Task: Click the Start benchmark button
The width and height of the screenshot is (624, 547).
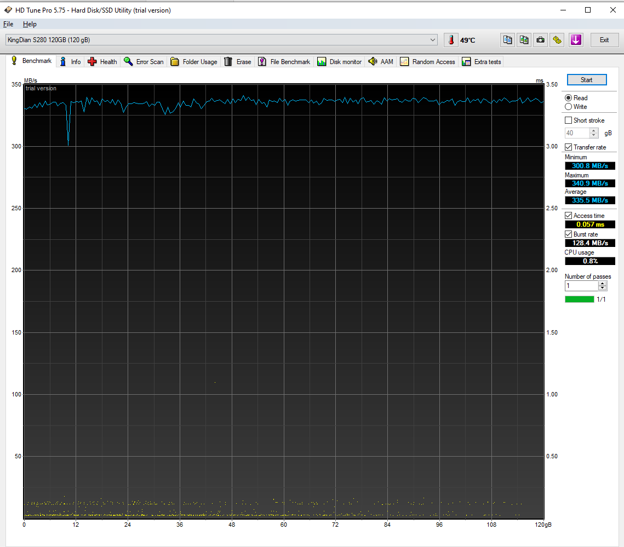Action: pos(587,79)
